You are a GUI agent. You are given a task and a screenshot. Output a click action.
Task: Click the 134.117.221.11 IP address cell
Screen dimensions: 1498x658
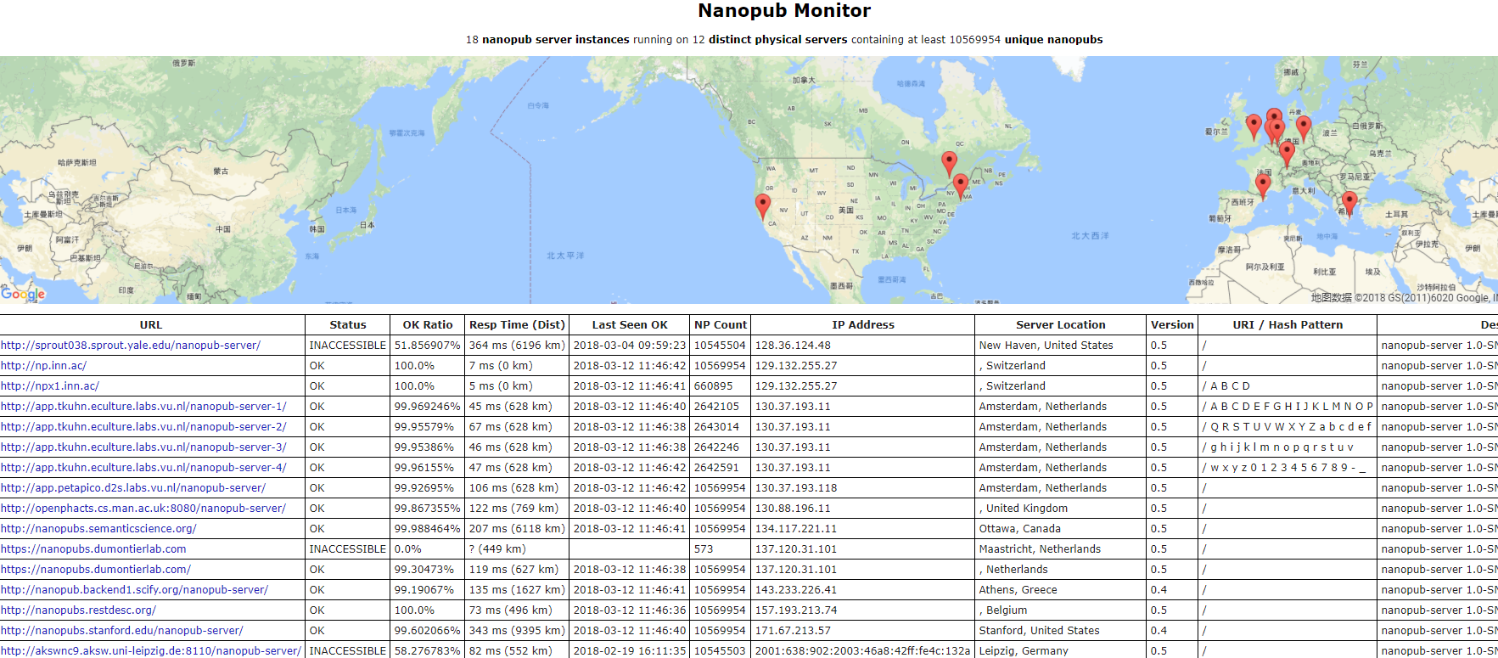click(x=863, y=529)
